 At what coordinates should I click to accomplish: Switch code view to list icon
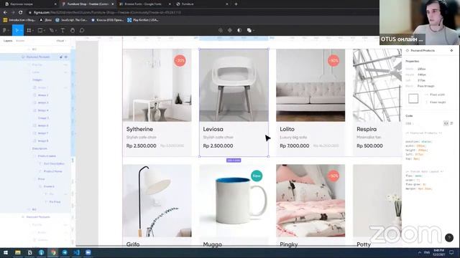[x=452, y=123]
